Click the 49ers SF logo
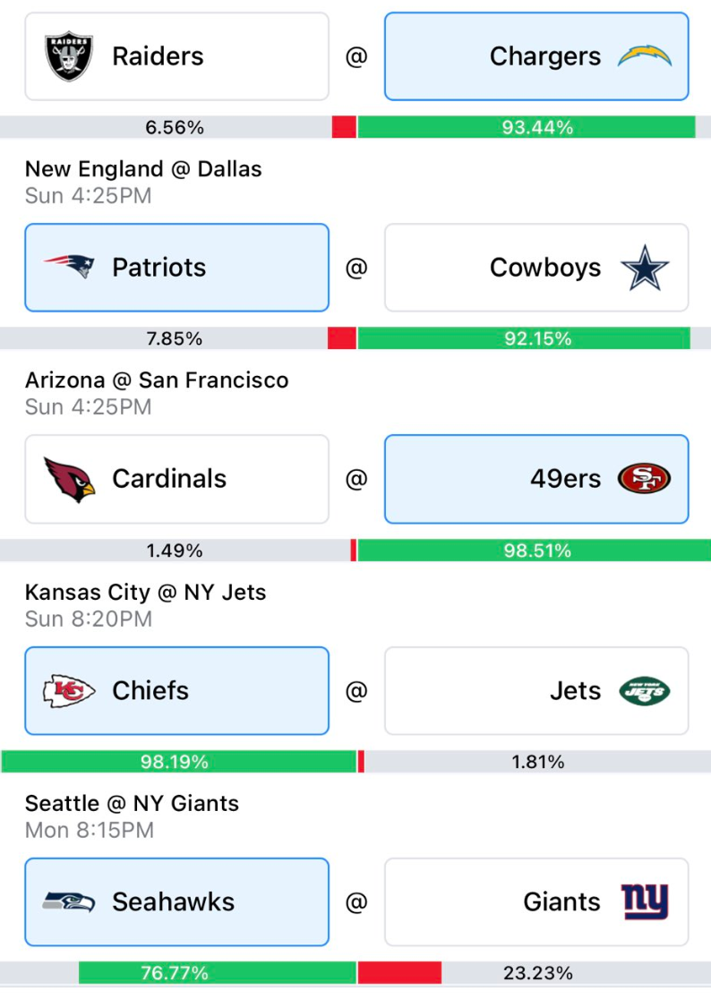711x999 pixels. [x=644, y=479]
